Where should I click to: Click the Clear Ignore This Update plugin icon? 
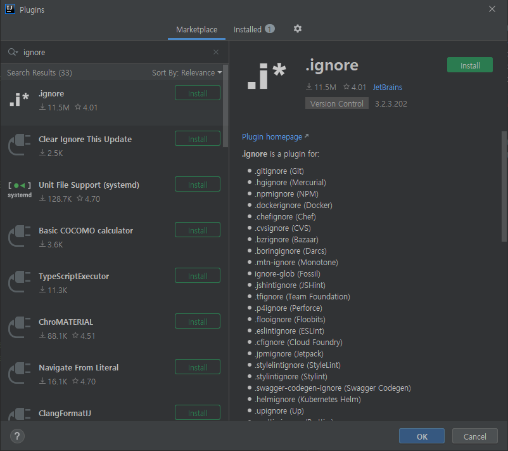pyautogui.click(x=20, y=145)
